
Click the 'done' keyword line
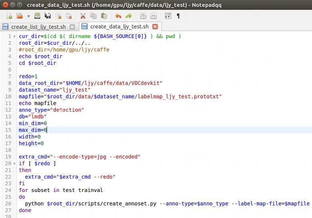[25, 210]
